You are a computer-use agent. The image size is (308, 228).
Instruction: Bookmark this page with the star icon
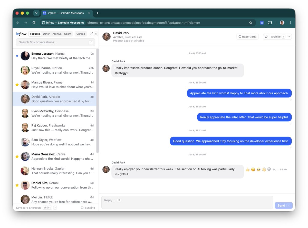[x=251, y=23]
